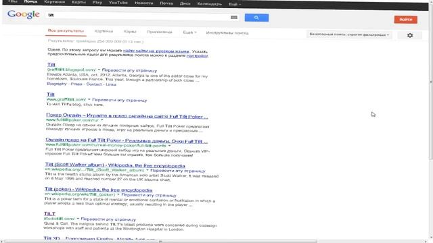Open the Links sitelink
Viewport: 433px width, 243px height.
(x=111, y=84)
